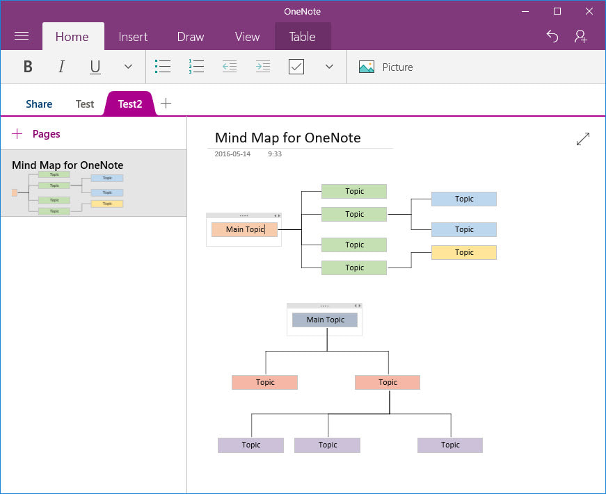Click the yellow Topic box
The height and width of the screenshot is (494, 606).
[464, 252]
